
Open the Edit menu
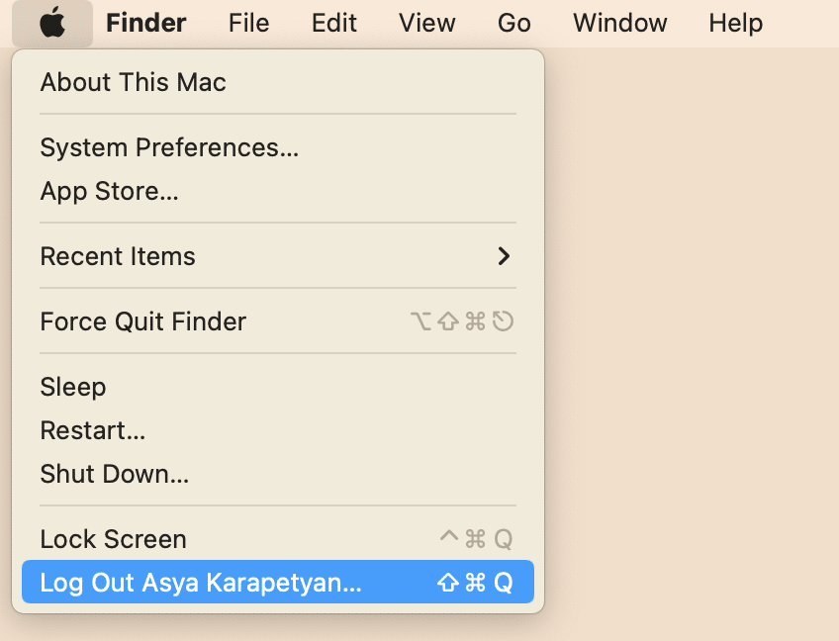[334, 23]
